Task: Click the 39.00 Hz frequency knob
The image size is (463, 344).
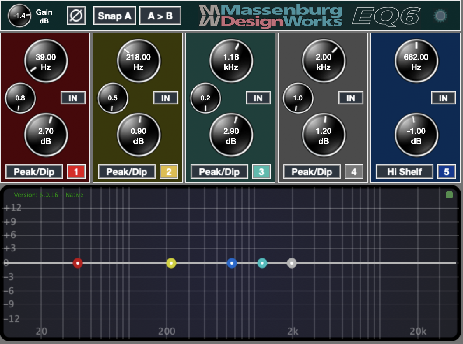Action: pyautogui.click(x=46, y=61)
